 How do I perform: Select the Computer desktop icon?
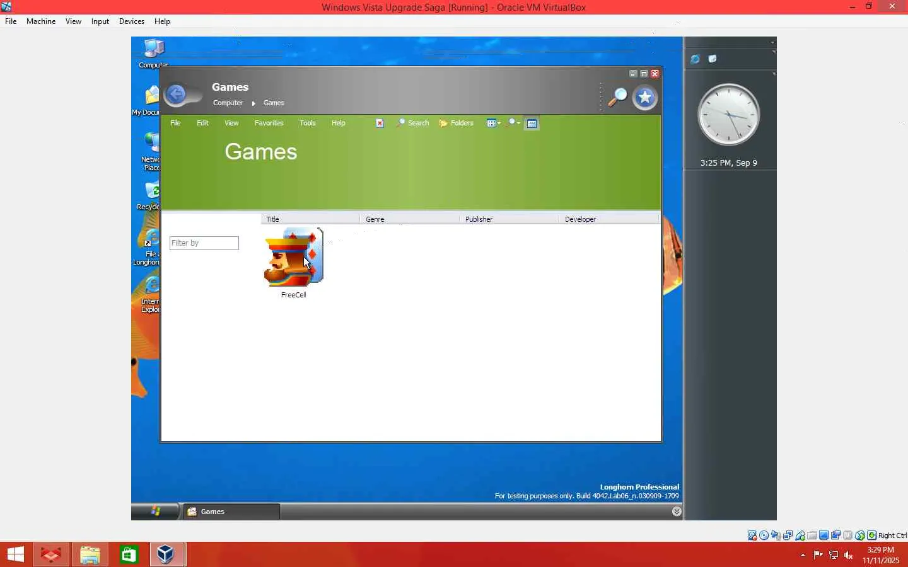click(x=154, y=53)
